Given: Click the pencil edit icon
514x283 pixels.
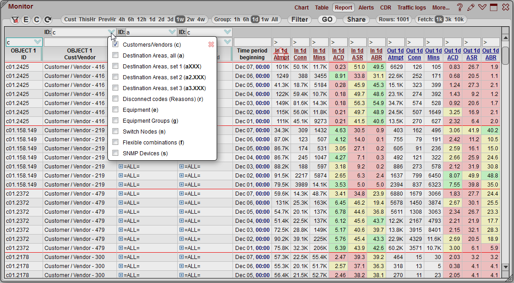Looking at the screenshot, I should 470,7.
